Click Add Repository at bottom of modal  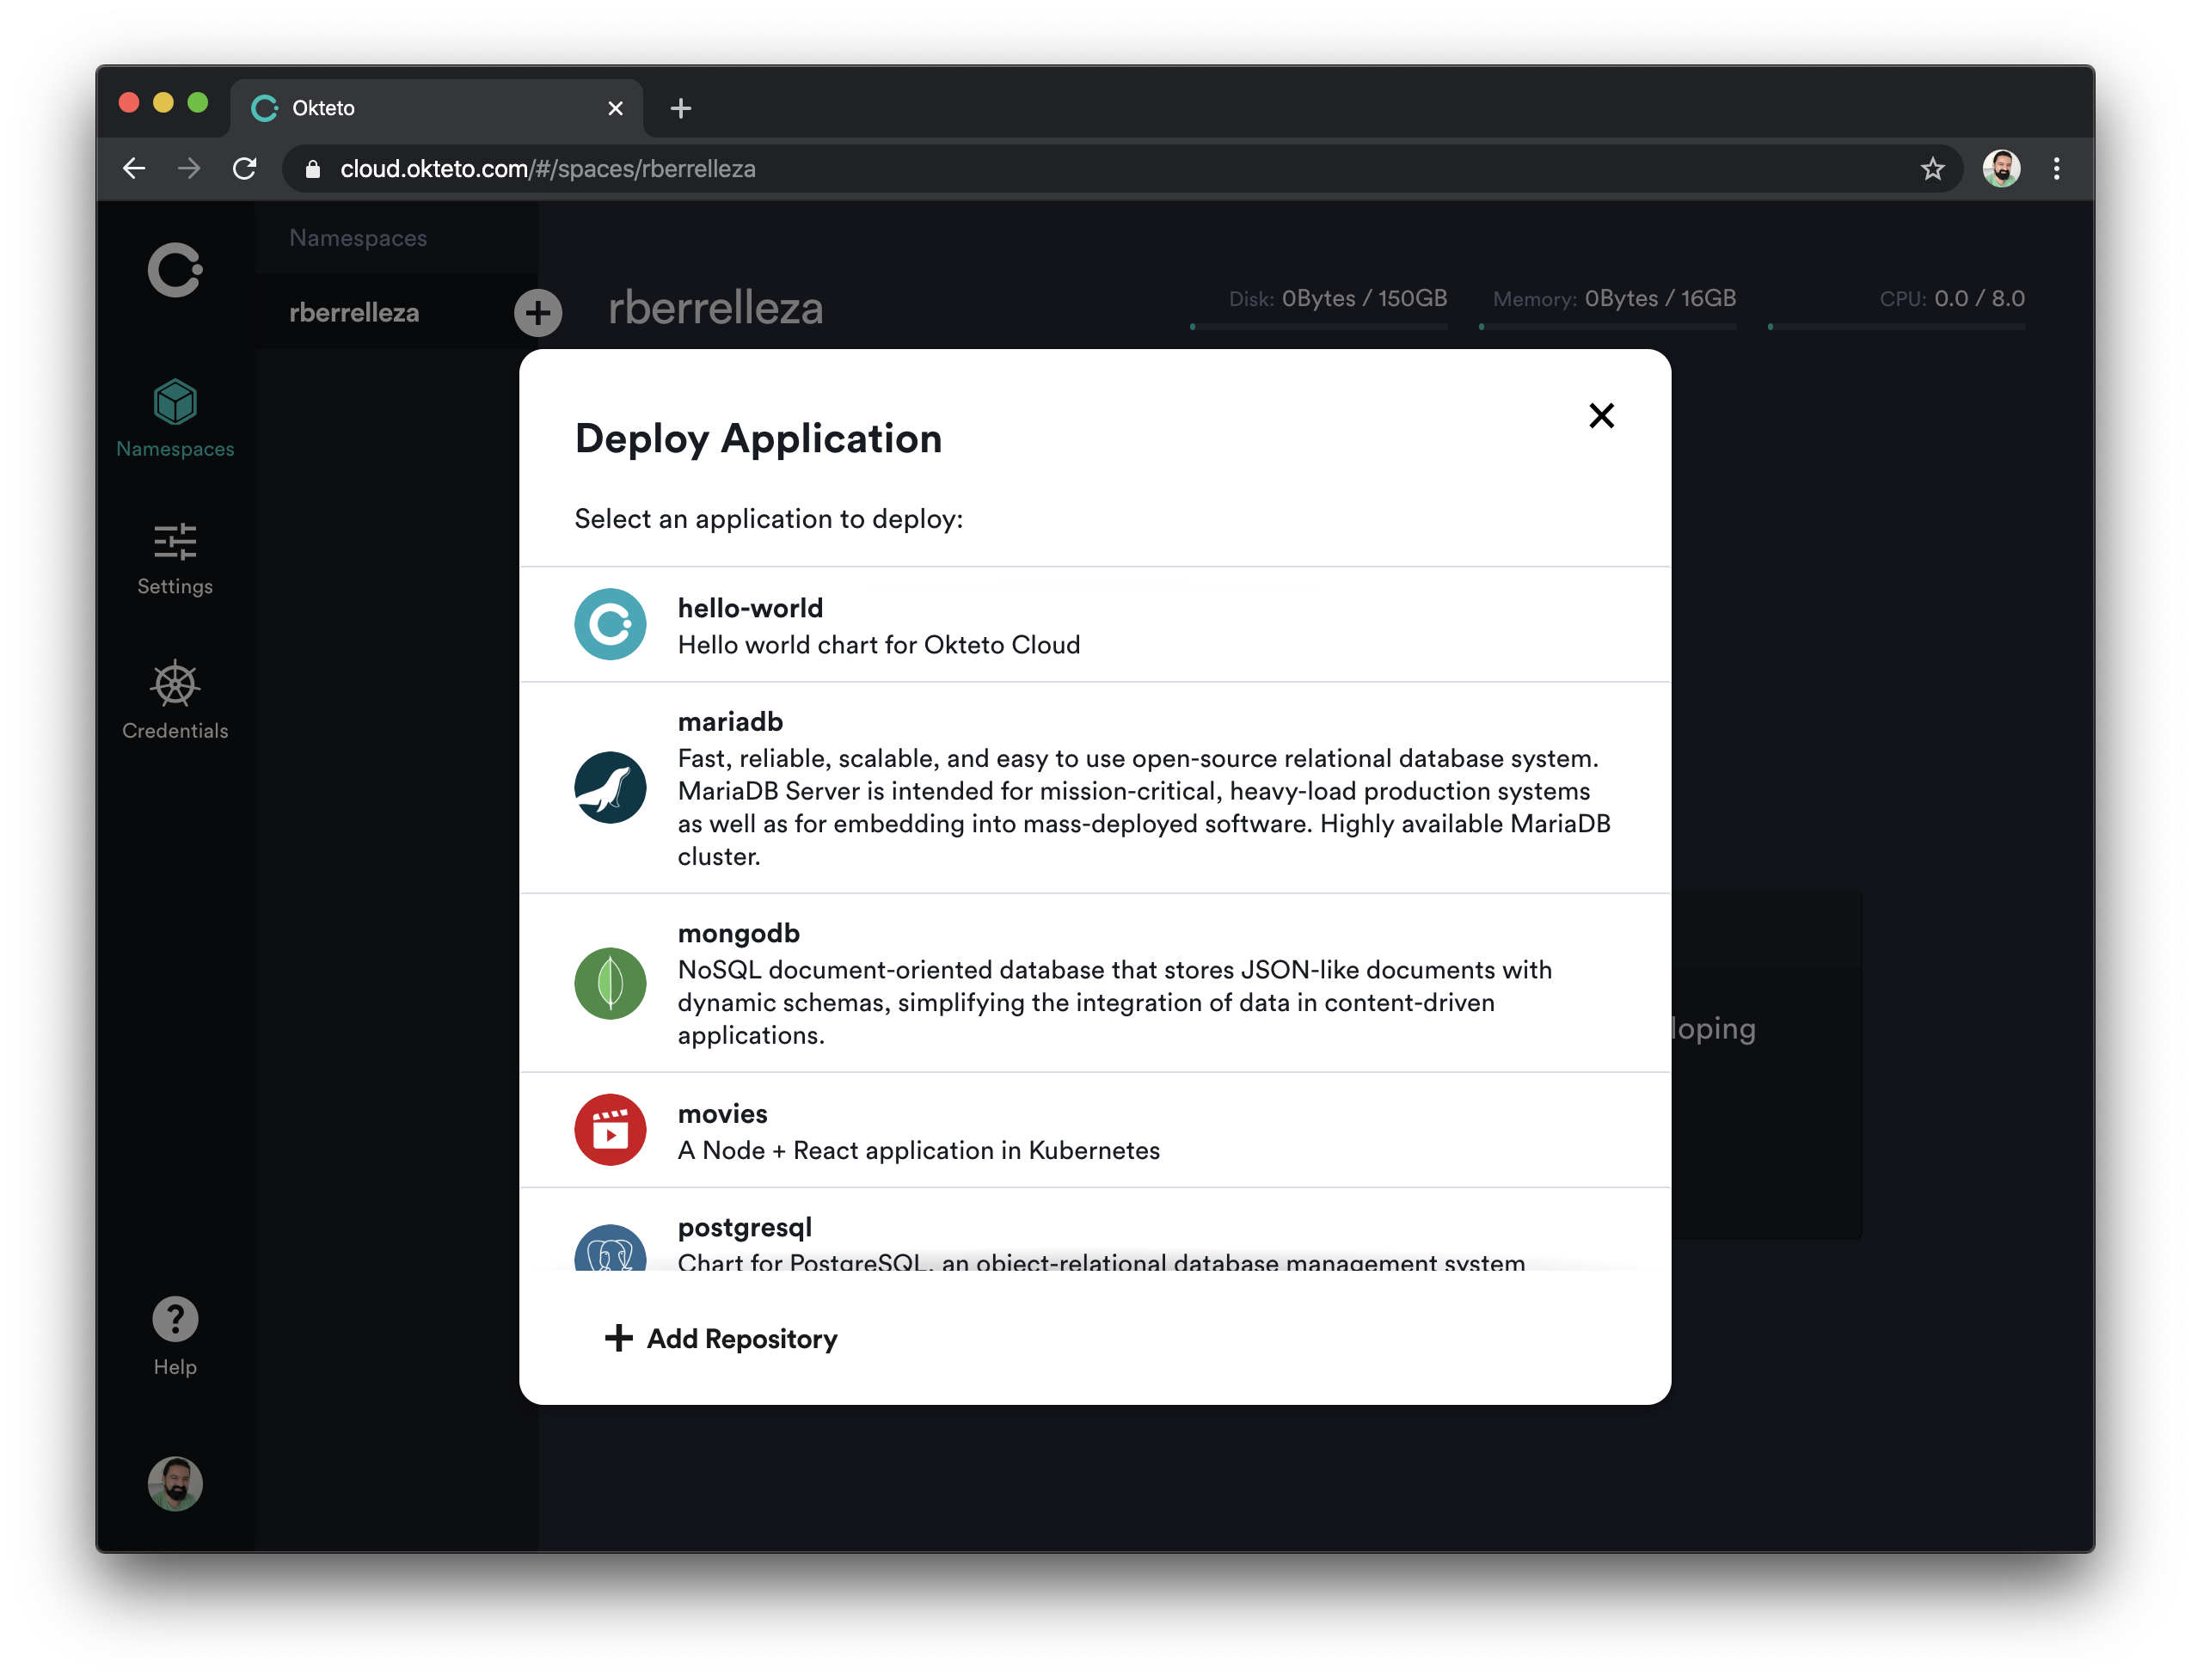[x=720, y=1338]
